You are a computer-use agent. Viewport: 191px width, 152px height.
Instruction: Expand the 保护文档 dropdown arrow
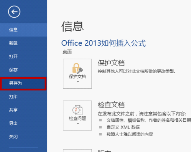click(x=78, y=82)
